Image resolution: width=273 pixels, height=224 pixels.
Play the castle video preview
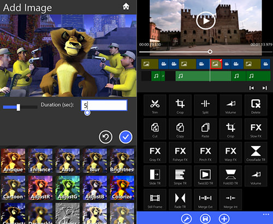click(x=206, y=21)
